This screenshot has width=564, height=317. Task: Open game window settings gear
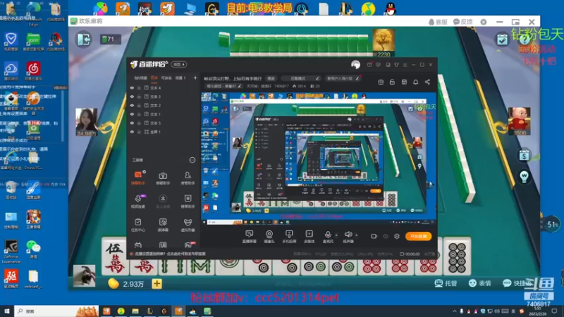pyautogui.click(x=484, y=22)
